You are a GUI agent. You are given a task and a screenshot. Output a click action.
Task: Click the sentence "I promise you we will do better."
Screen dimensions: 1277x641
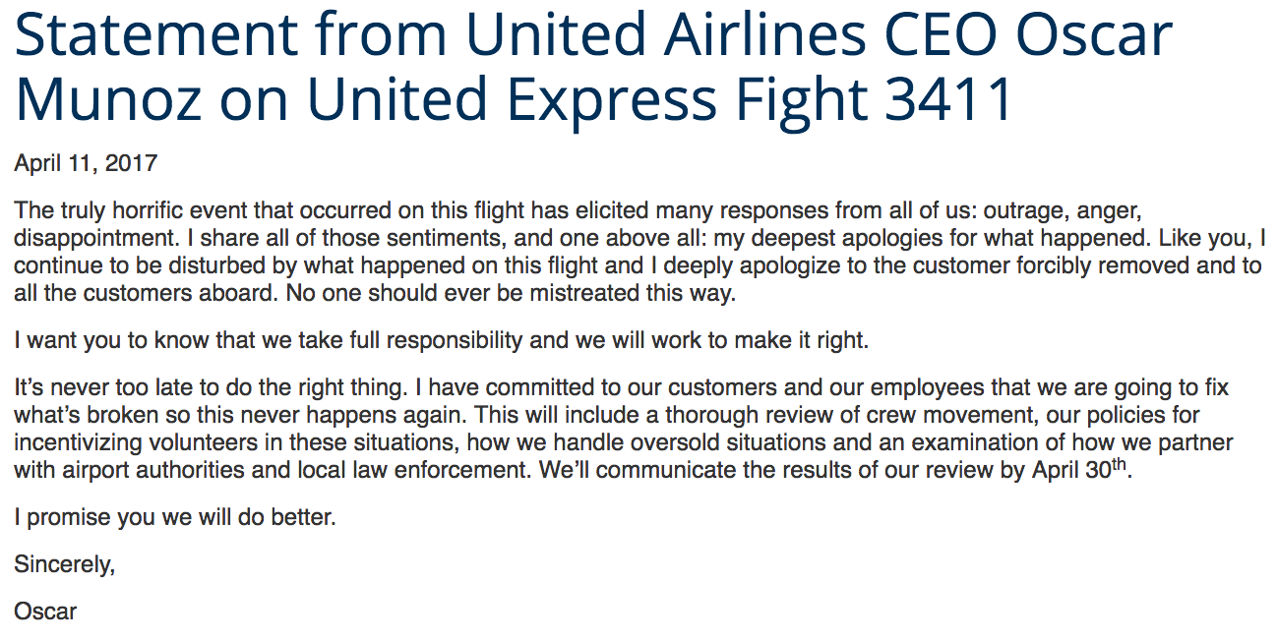pyautogui.click(x=175, y=516)
